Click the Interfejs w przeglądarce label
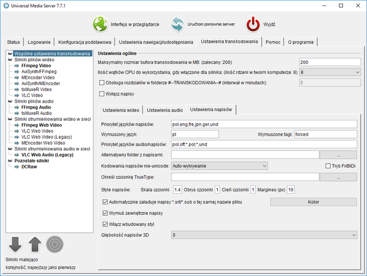Screen dimensions: 367x276 coord(135,24)
